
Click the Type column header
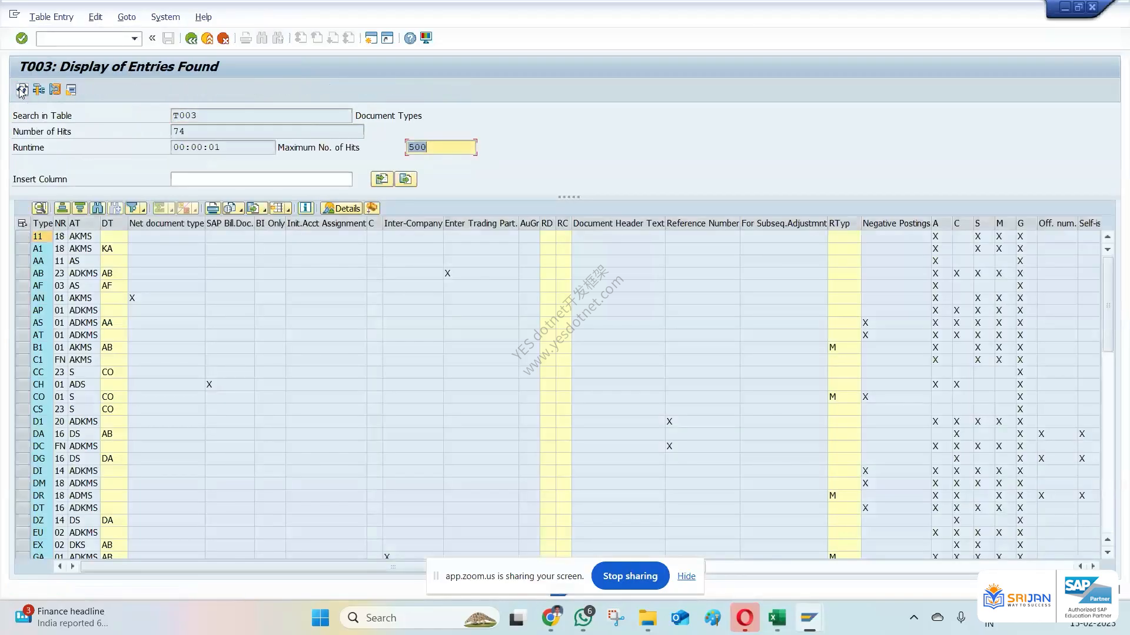tap(43, 223)
